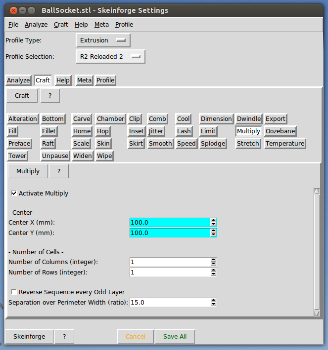Viewport: 328px width, 350px height.
Task: Select the Splodge plugin tab
Action: pyautogui.click(x=213, y=143)
